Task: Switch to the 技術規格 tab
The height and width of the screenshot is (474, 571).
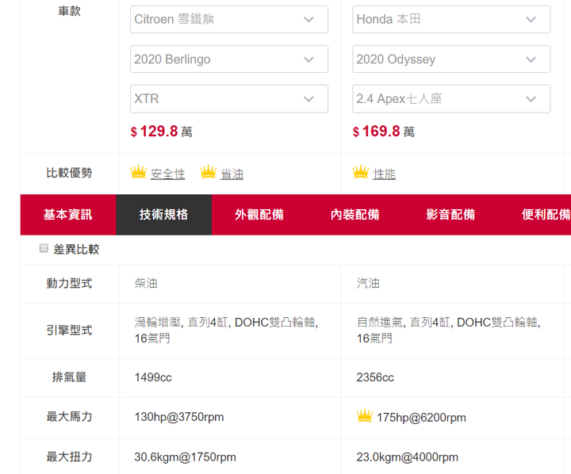Action: pos(164,215)
